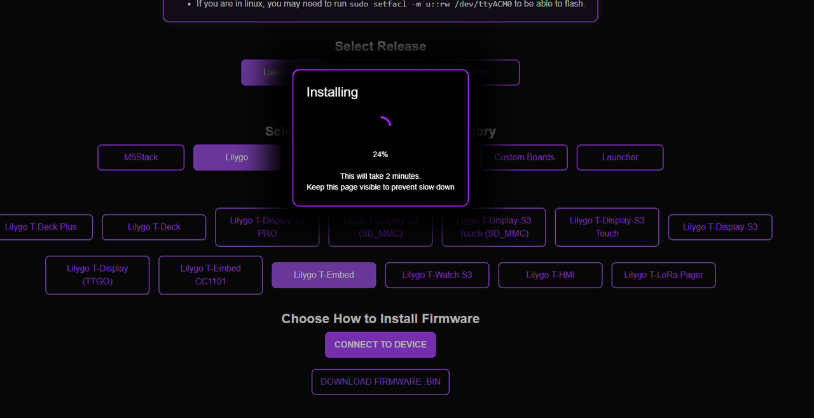The height and width of the screenshot is (418, 814).
Task: Select plain Lilygo T-Display-S3 board with no suffix
Action: click(721, 227)
